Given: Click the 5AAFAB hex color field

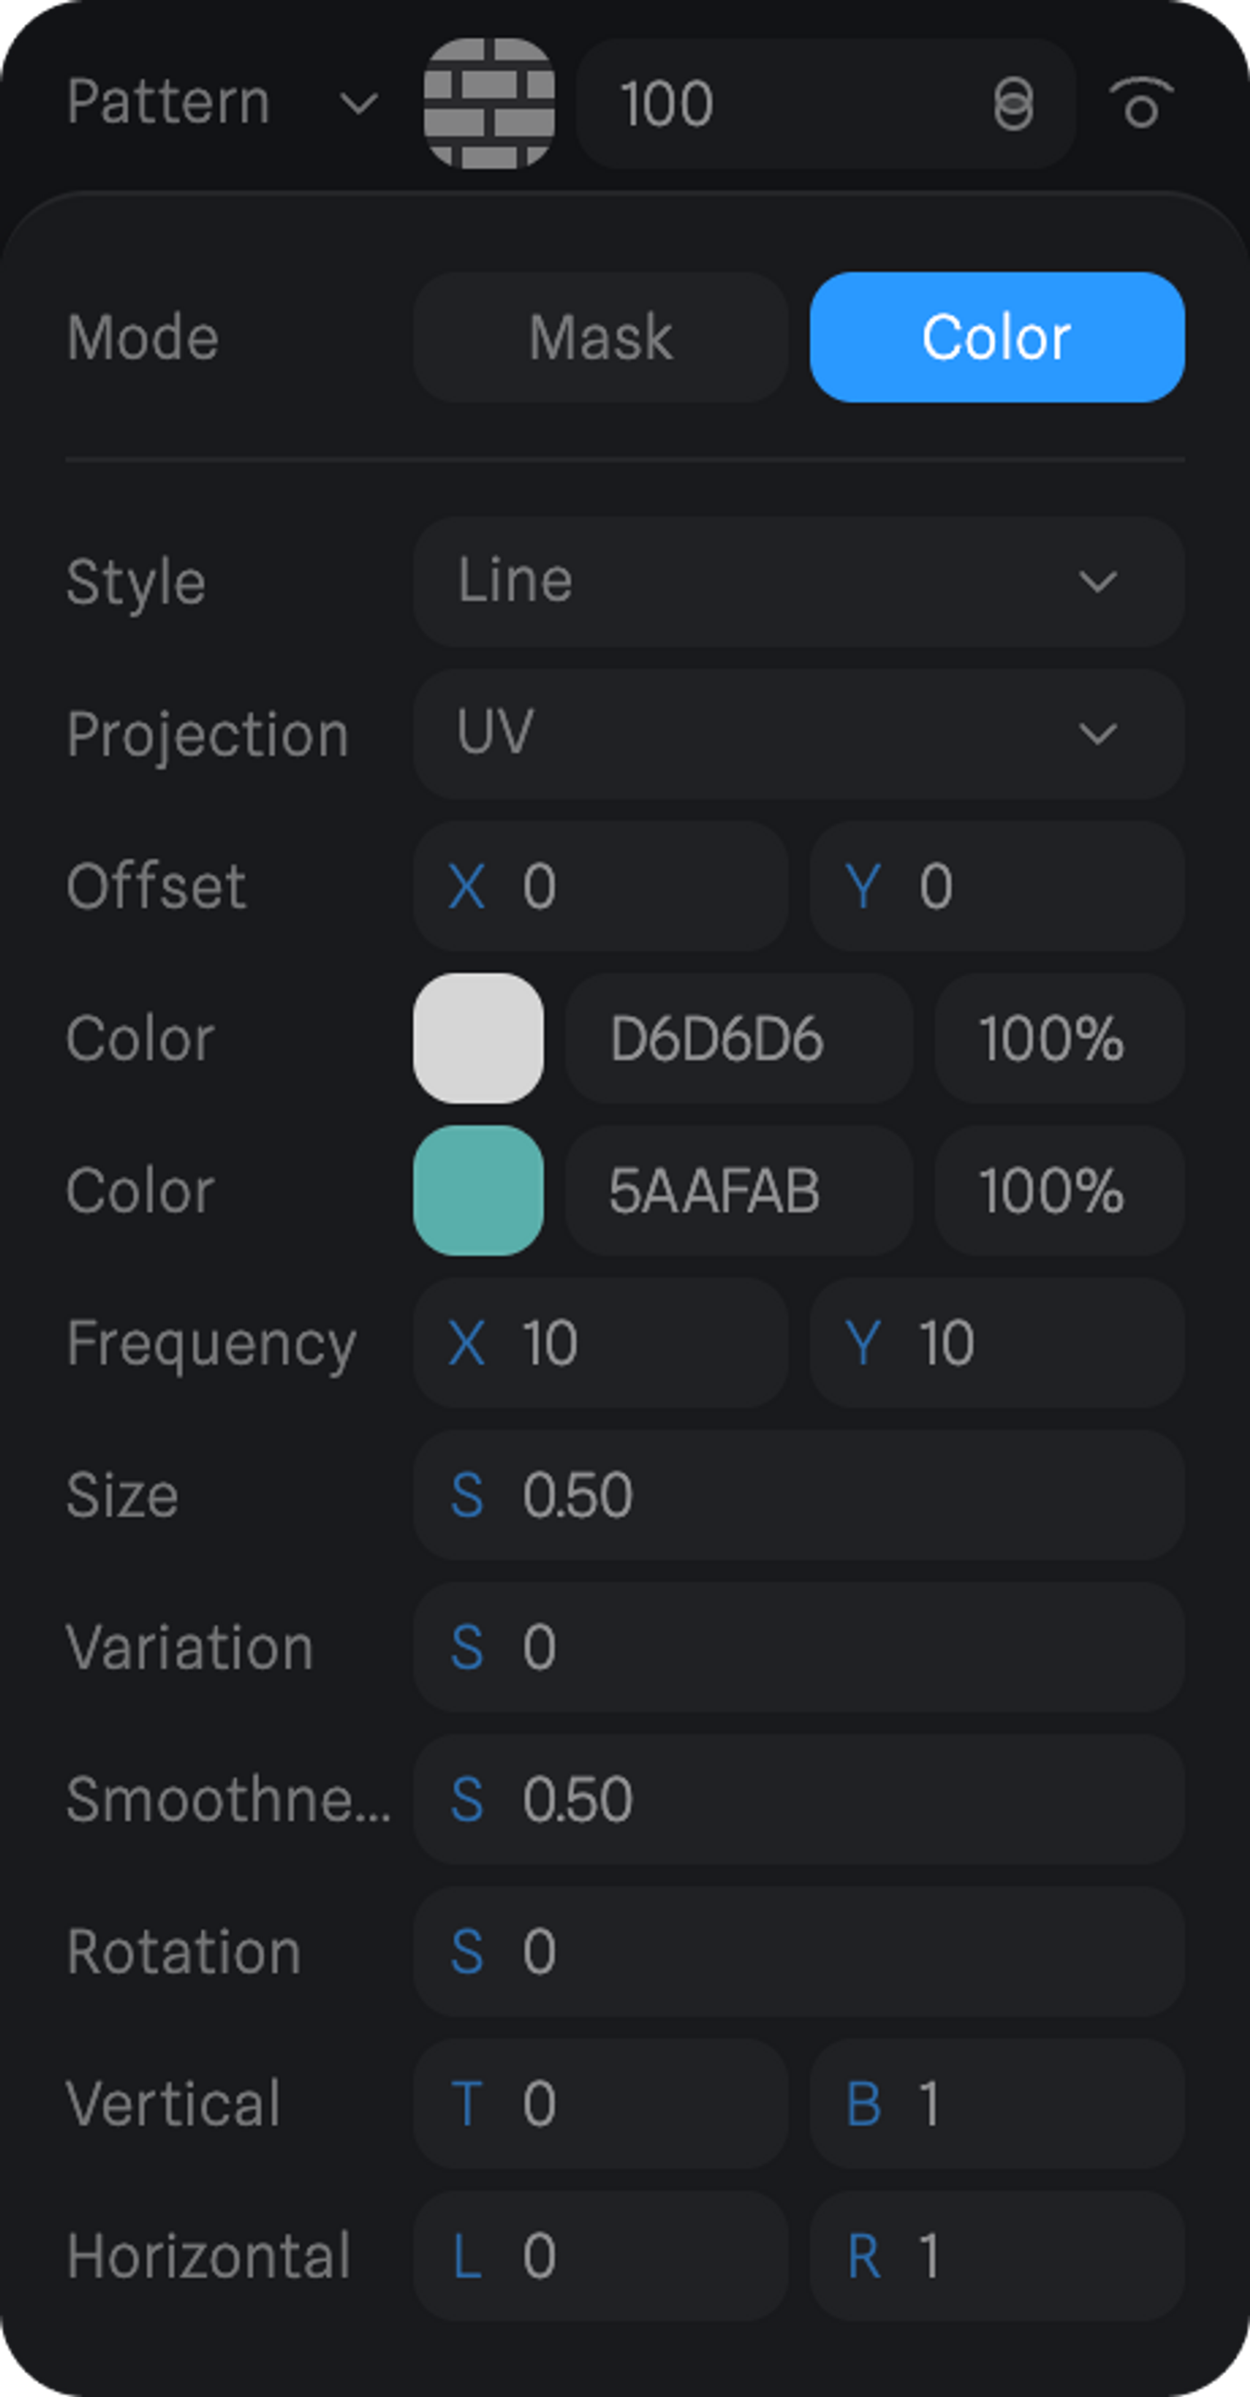Looking at the screenshot, I should (x=738, y=1190).
